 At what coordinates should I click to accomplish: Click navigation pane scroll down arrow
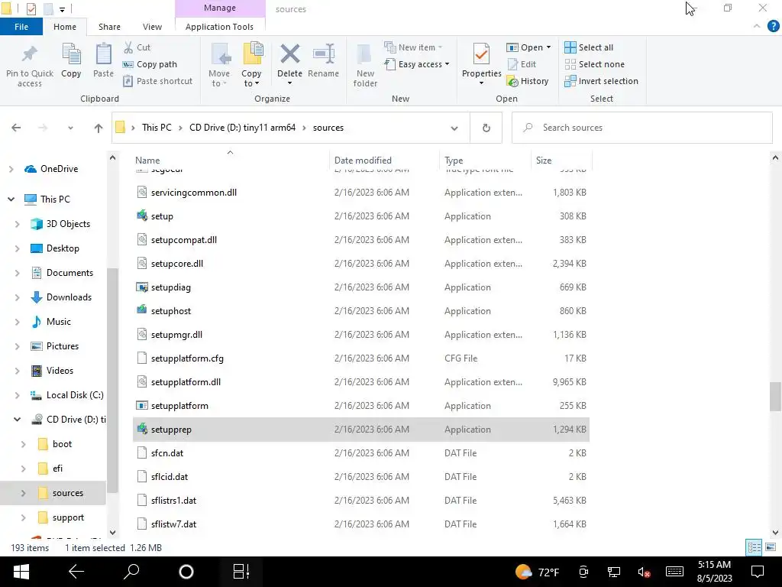pyautogui.click(x=112, y=533)
